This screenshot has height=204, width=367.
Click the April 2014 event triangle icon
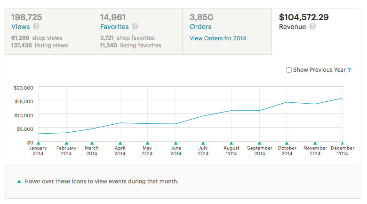(x=120, y=143)
